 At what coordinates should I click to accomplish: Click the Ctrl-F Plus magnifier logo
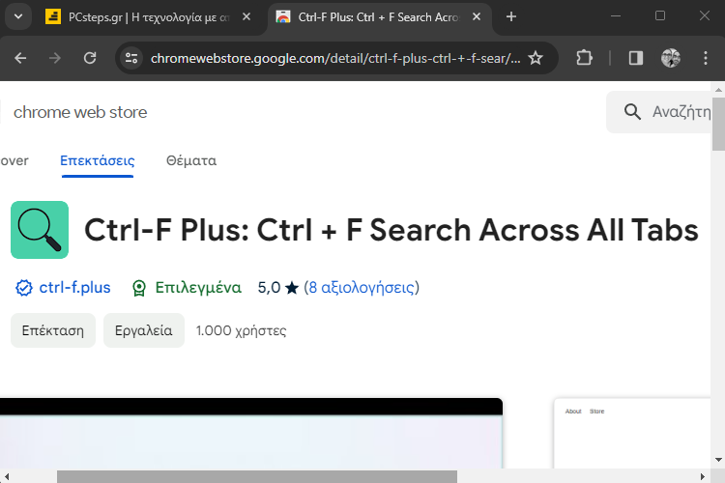[x=40, y=230]
